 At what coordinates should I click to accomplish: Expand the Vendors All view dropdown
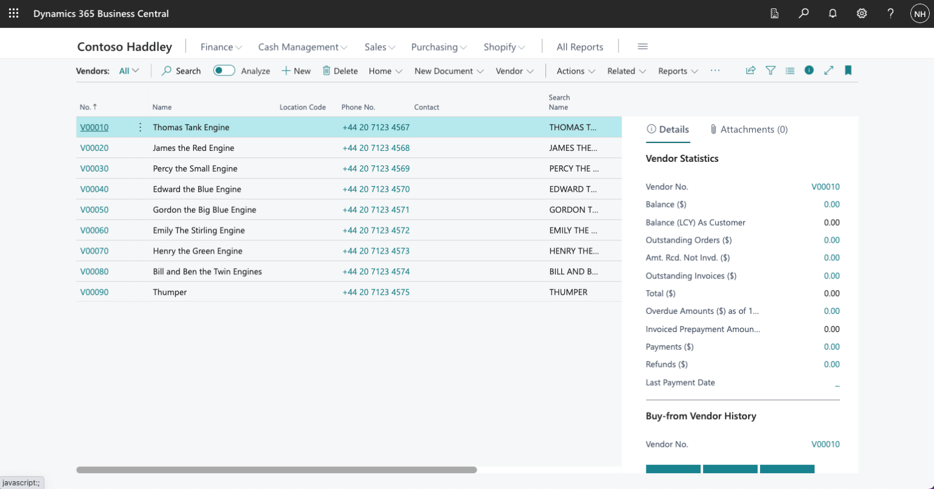129,71
